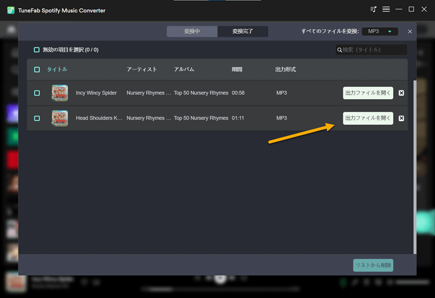Sort by the タイトル column header
The image size is (435, 298).
click(x=57, y=69)
